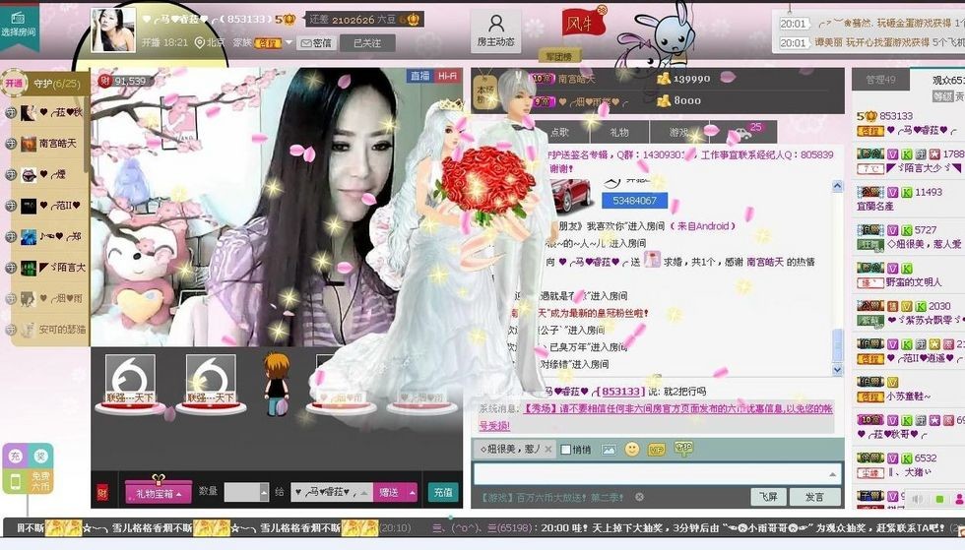This screenshot has width=965, height=550.
Task: Expand the family (家族) dropdown arrow
Action: tap(289, 42)
